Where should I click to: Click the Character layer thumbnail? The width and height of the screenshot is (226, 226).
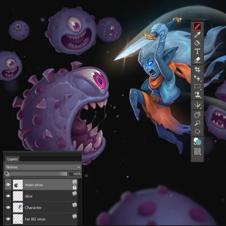[18, 208]
